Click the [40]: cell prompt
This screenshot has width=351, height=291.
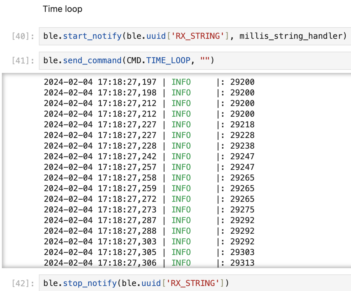[23, 36]
